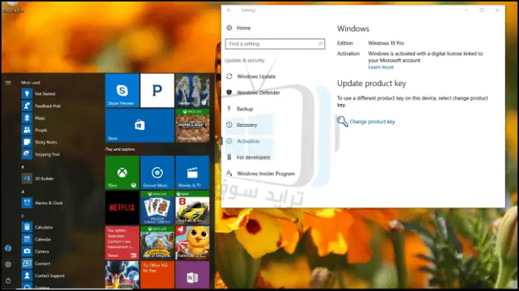Go back in Settings window
The height and width of the screenshot is (291, 519).
pyautogui.click(x=229, y=10)
